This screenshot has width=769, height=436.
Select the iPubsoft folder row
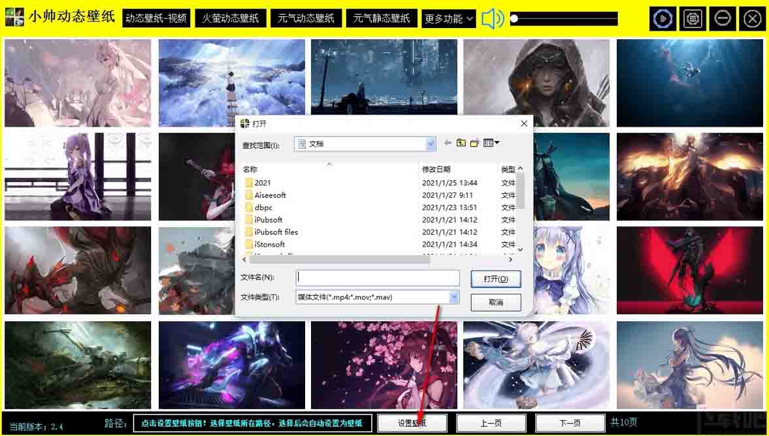pos(380,219)
